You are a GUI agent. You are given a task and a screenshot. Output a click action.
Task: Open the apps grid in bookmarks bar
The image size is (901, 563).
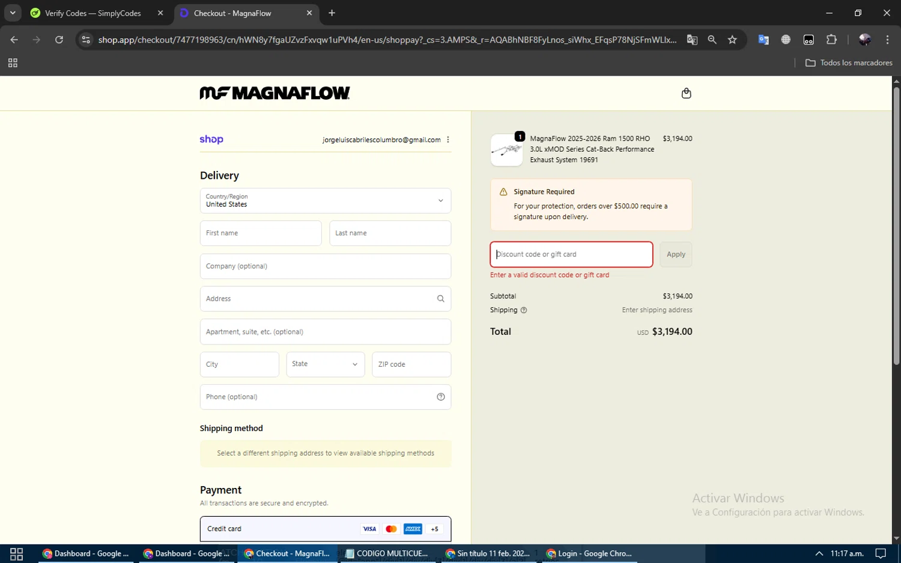pyautogui.click(x=13, y=63)
